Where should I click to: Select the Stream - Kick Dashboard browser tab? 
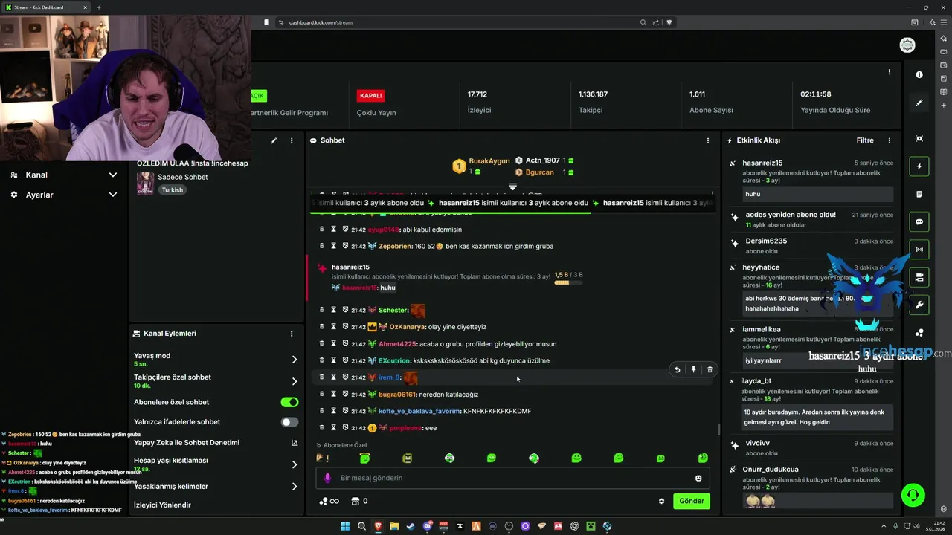point(45,7)
